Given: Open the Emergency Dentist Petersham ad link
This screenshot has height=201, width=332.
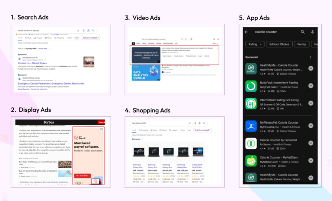Looking at the screenshot, I should click(51, 84).
